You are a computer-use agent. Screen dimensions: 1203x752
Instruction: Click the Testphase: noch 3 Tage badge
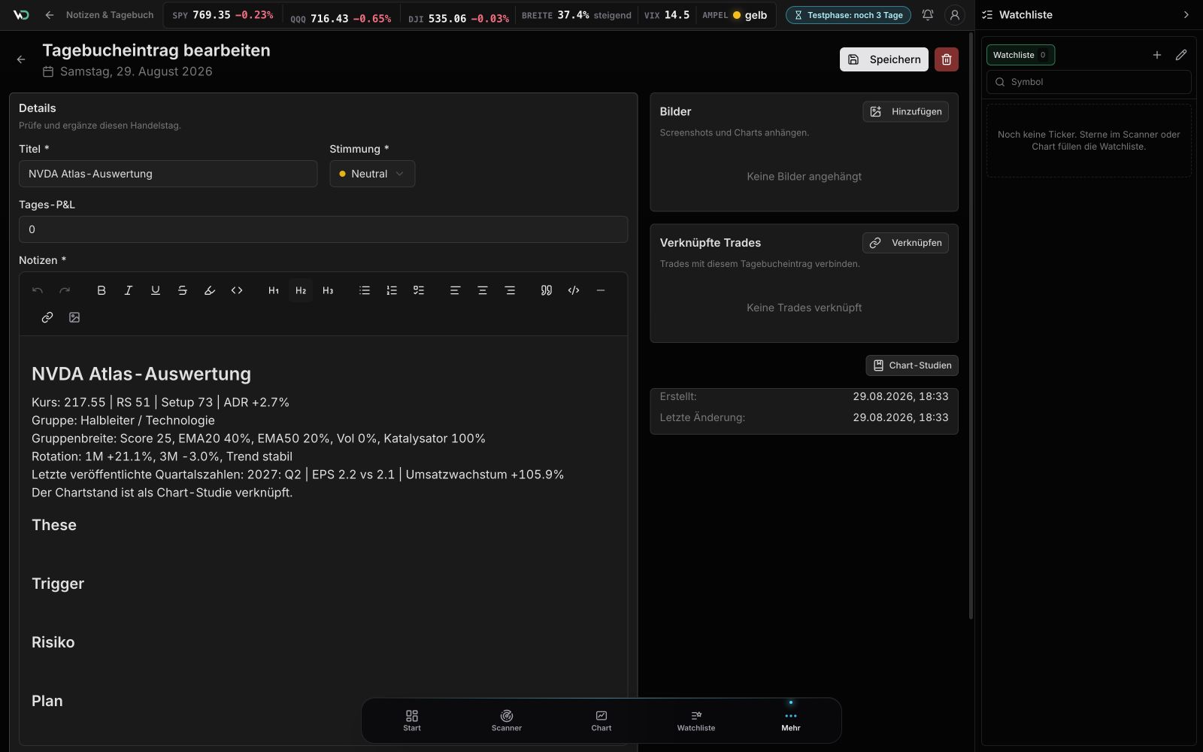[848, 15]
